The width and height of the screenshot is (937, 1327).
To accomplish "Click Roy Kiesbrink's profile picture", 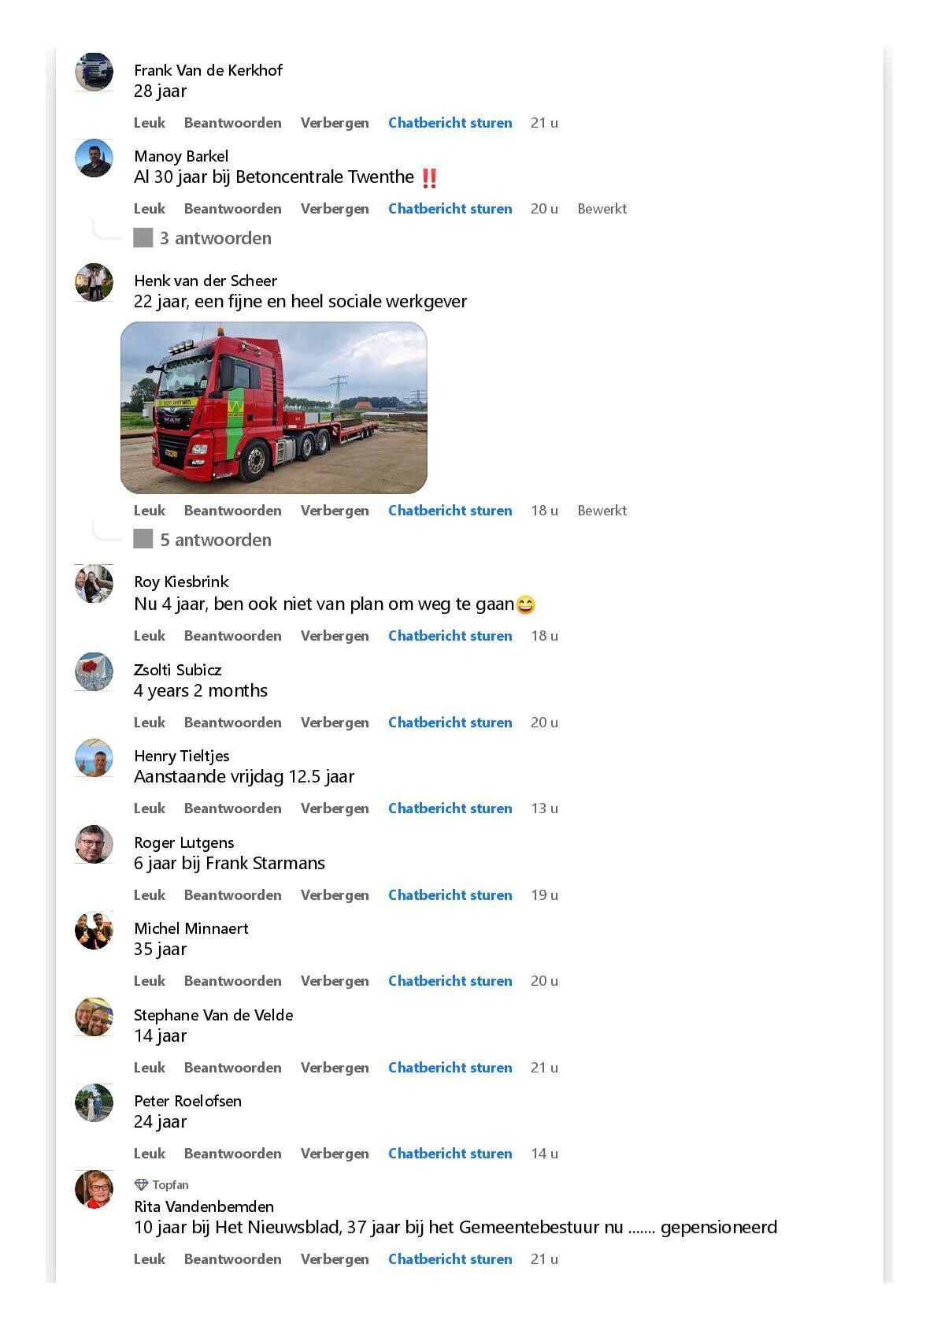I will [94, 584].
